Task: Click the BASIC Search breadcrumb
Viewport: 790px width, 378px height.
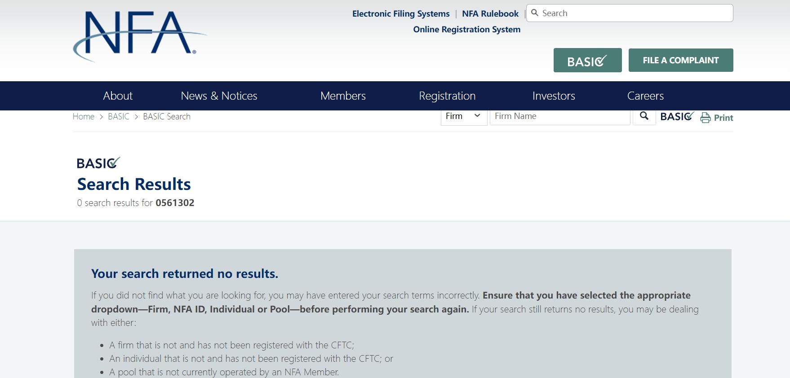Action: [x=167, y=116]
